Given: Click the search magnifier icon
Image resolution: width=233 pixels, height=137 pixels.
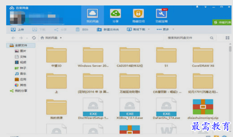Looking at the screenshot, I should pyautogui.click(x=212, y=38).
